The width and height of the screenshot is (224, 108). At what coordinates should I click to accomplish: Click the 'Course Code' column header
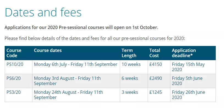19,53
